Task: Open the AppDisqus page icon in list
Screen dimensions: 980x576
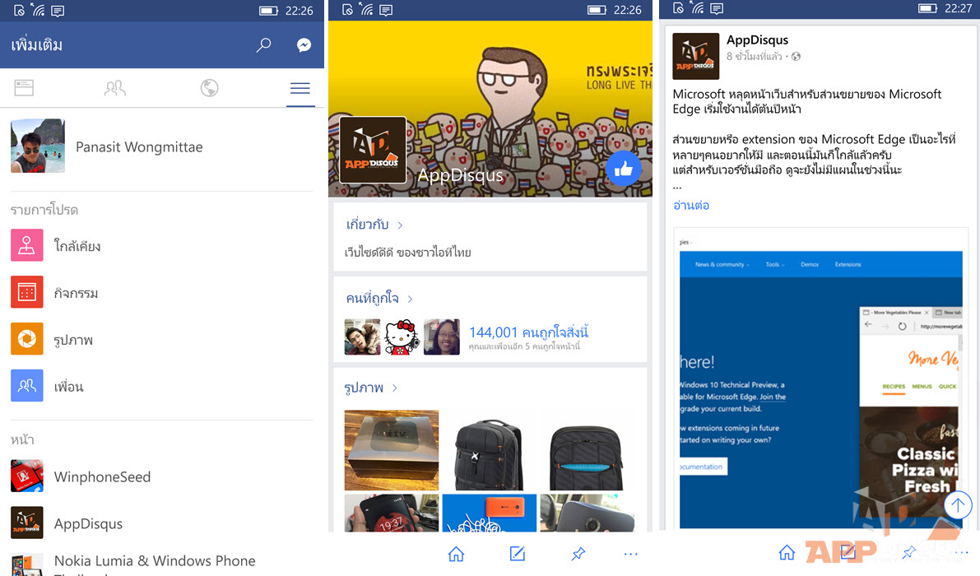Action: click(27, 523)
